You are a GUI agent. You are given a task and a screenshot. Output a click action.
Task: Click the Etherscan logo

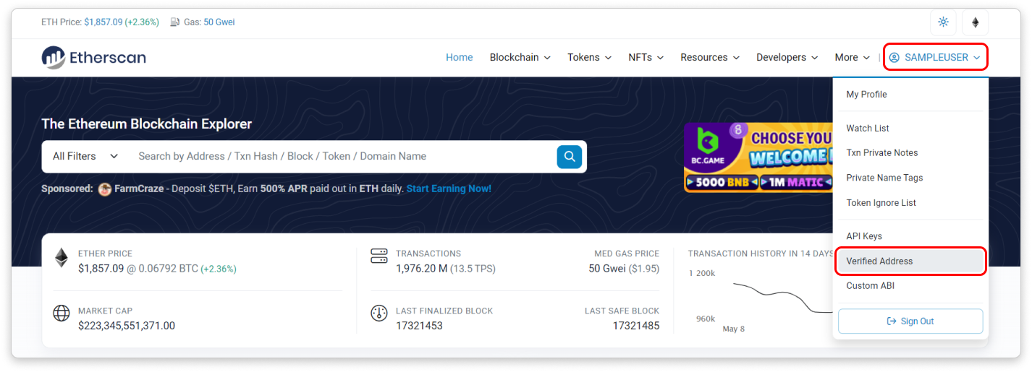coord(93,58)
